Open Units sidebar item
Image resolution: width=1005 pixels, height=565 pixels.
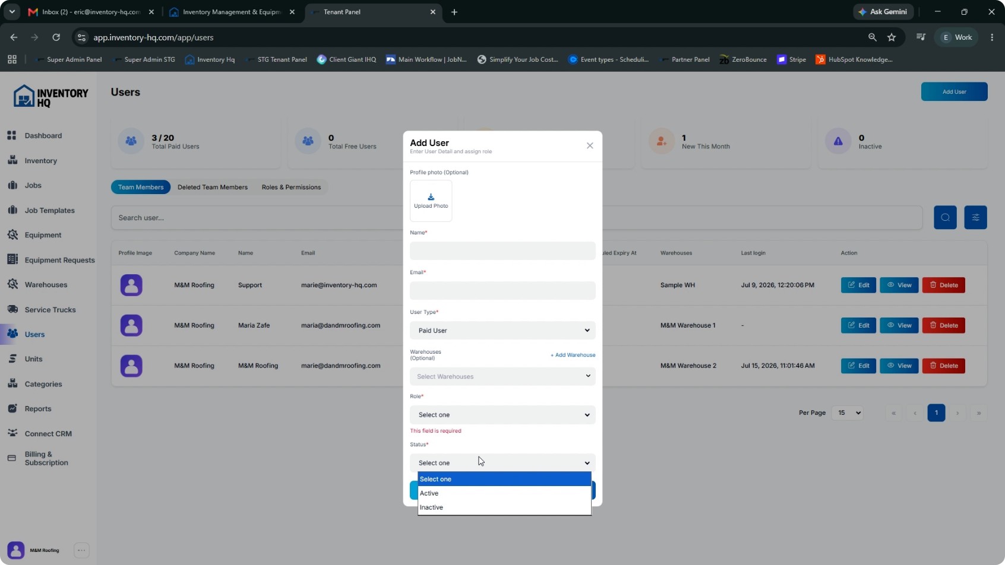[33, 359]
